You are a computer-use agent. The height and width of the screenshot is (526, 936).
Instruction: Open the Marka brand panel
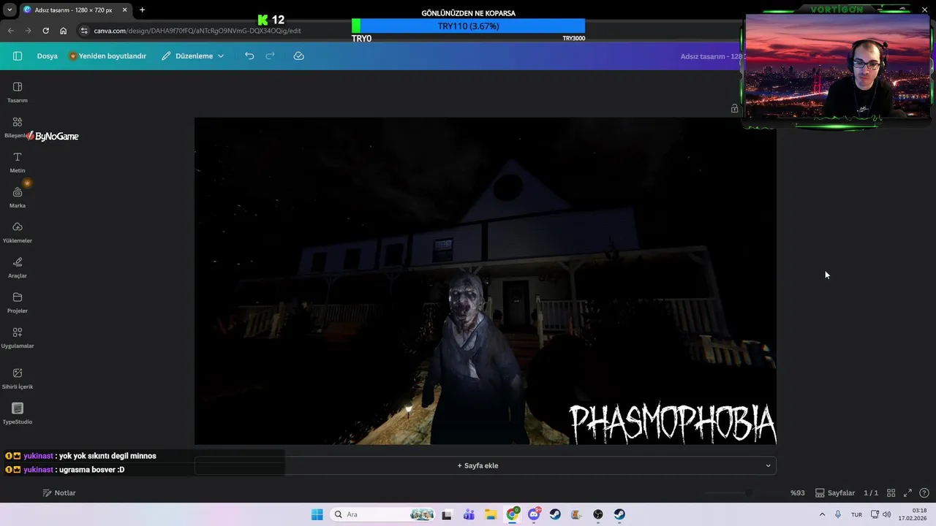point(18,197)
